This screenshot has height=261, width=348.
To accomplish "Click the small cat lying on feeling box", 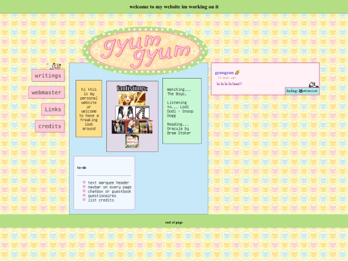I will click(313, 84).
